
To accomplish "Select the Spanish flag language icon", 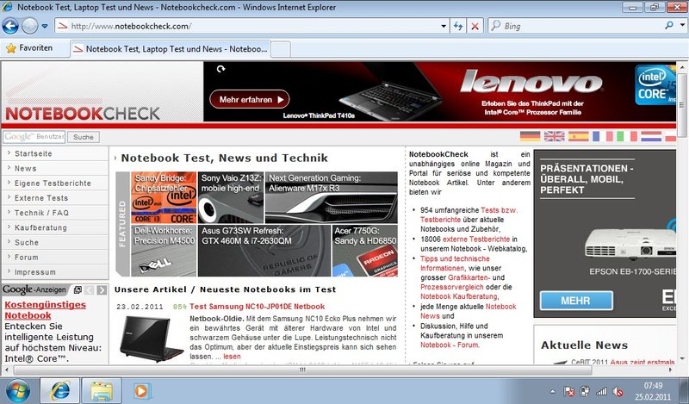I will pos(578,136).
